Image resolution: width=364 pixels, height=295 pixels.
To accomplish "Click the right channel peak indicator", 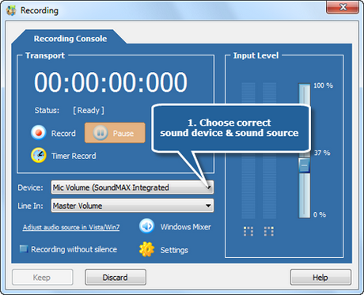I will click(x=269, y=231).
